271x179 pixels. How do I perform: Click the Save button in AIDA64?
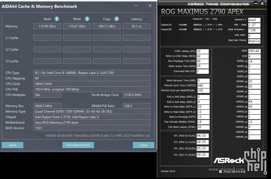(x=12, y=145)
